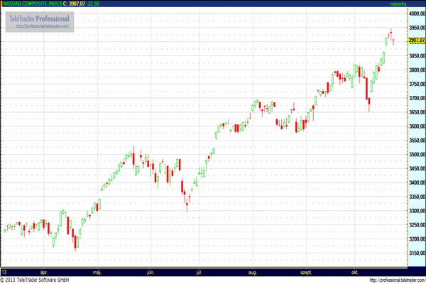Click the 'szept.' month marker on the time axis

point(306,272)
